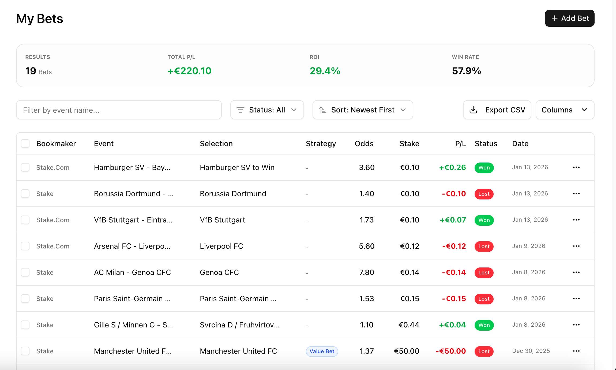Viewport: 616px width, 370px height.
Task: Open the row actions menu for the Arsenal bet
Action: (576, 246)
